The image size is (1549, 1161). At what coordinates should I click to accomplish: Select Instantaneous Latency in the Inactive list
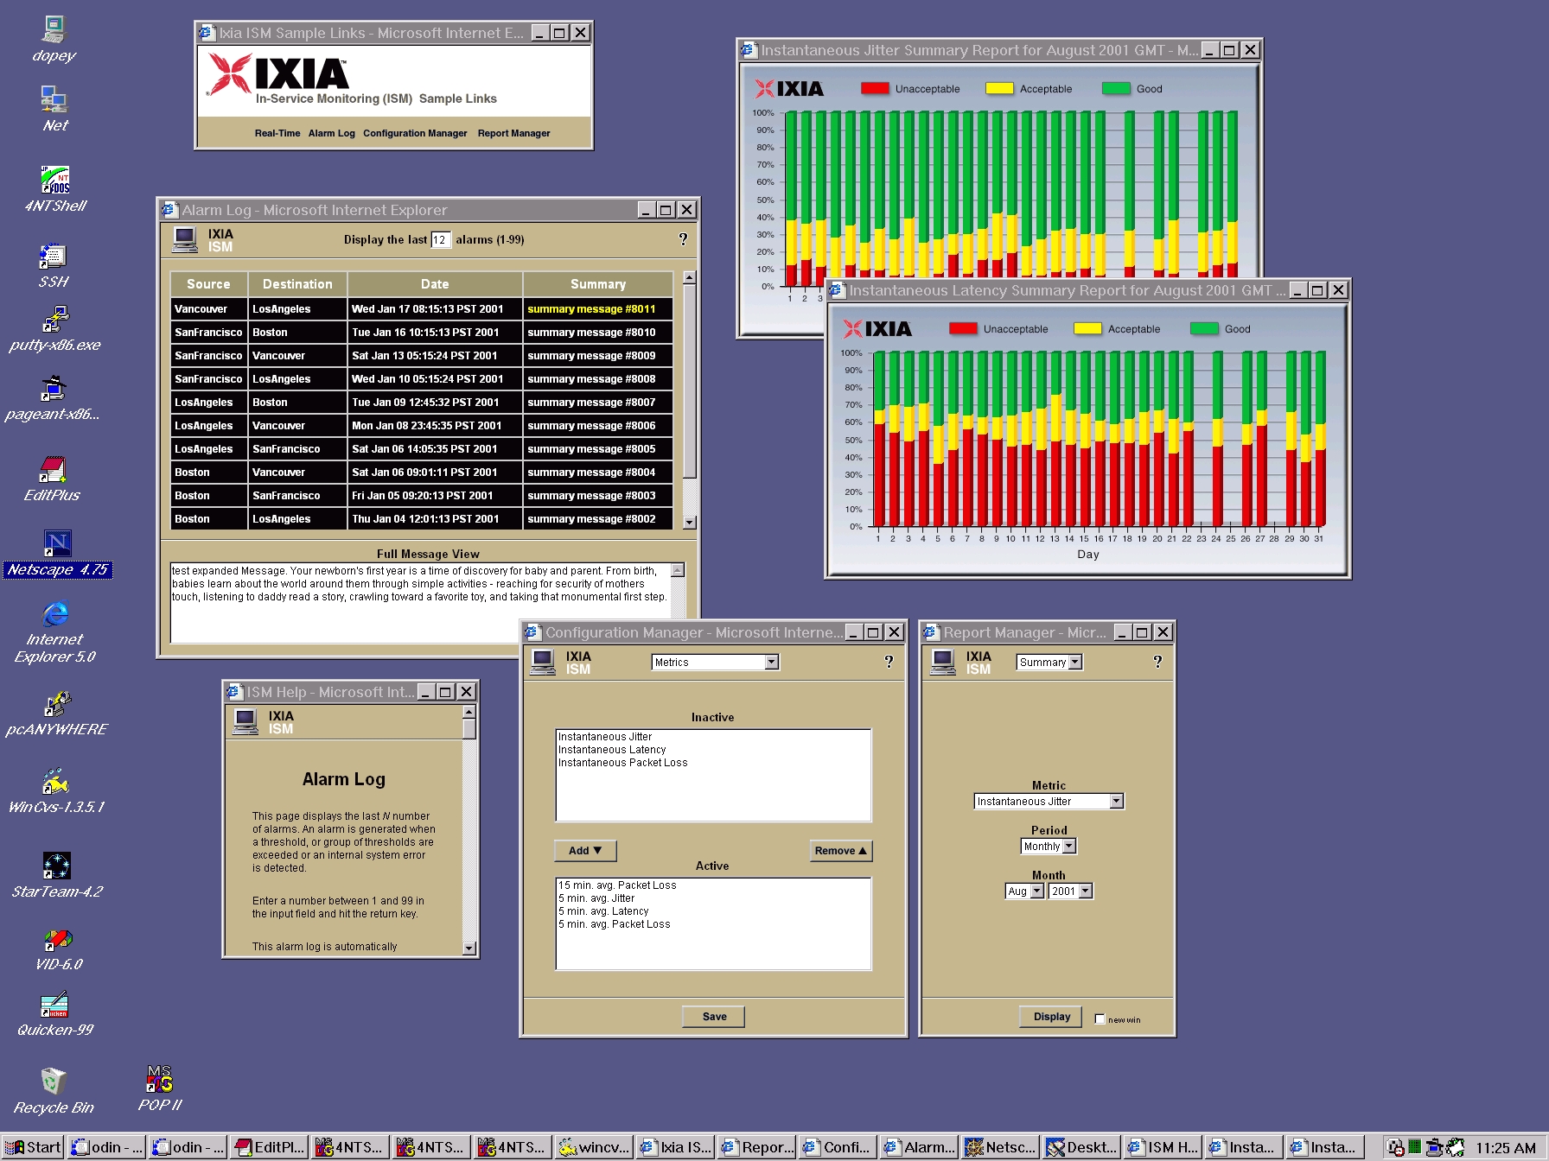[612, 750]
